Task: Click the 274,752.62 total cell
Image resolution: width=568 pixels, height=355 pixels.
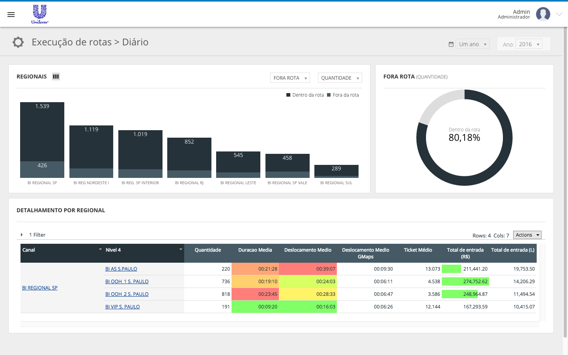Action: (x=465, y=282)
